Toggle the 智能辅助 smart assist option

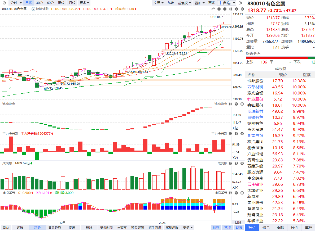coord(40,9)
